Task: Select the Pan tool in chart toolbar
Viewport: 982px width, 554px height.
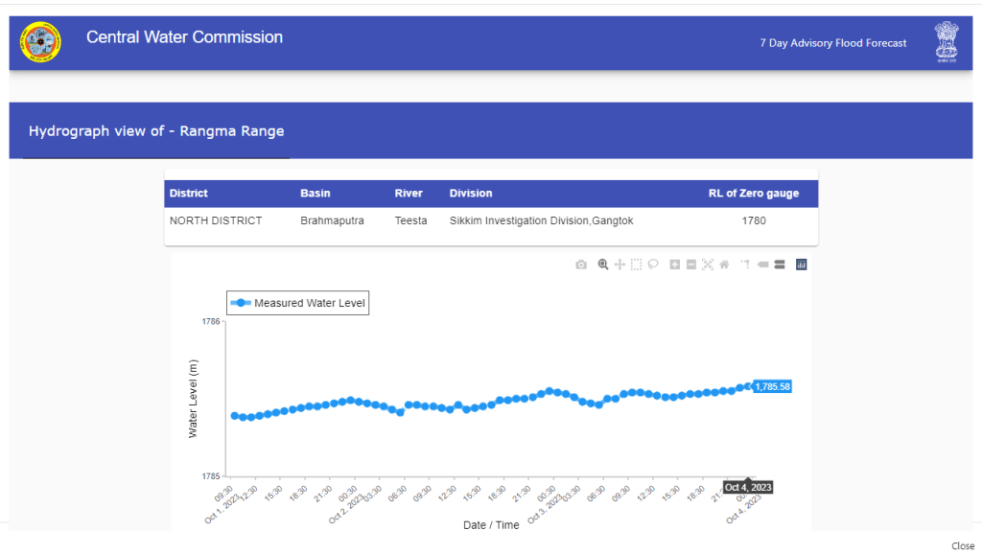Action: click(x=620, y=265)
